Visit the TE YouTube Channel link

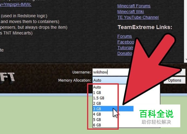138,17
